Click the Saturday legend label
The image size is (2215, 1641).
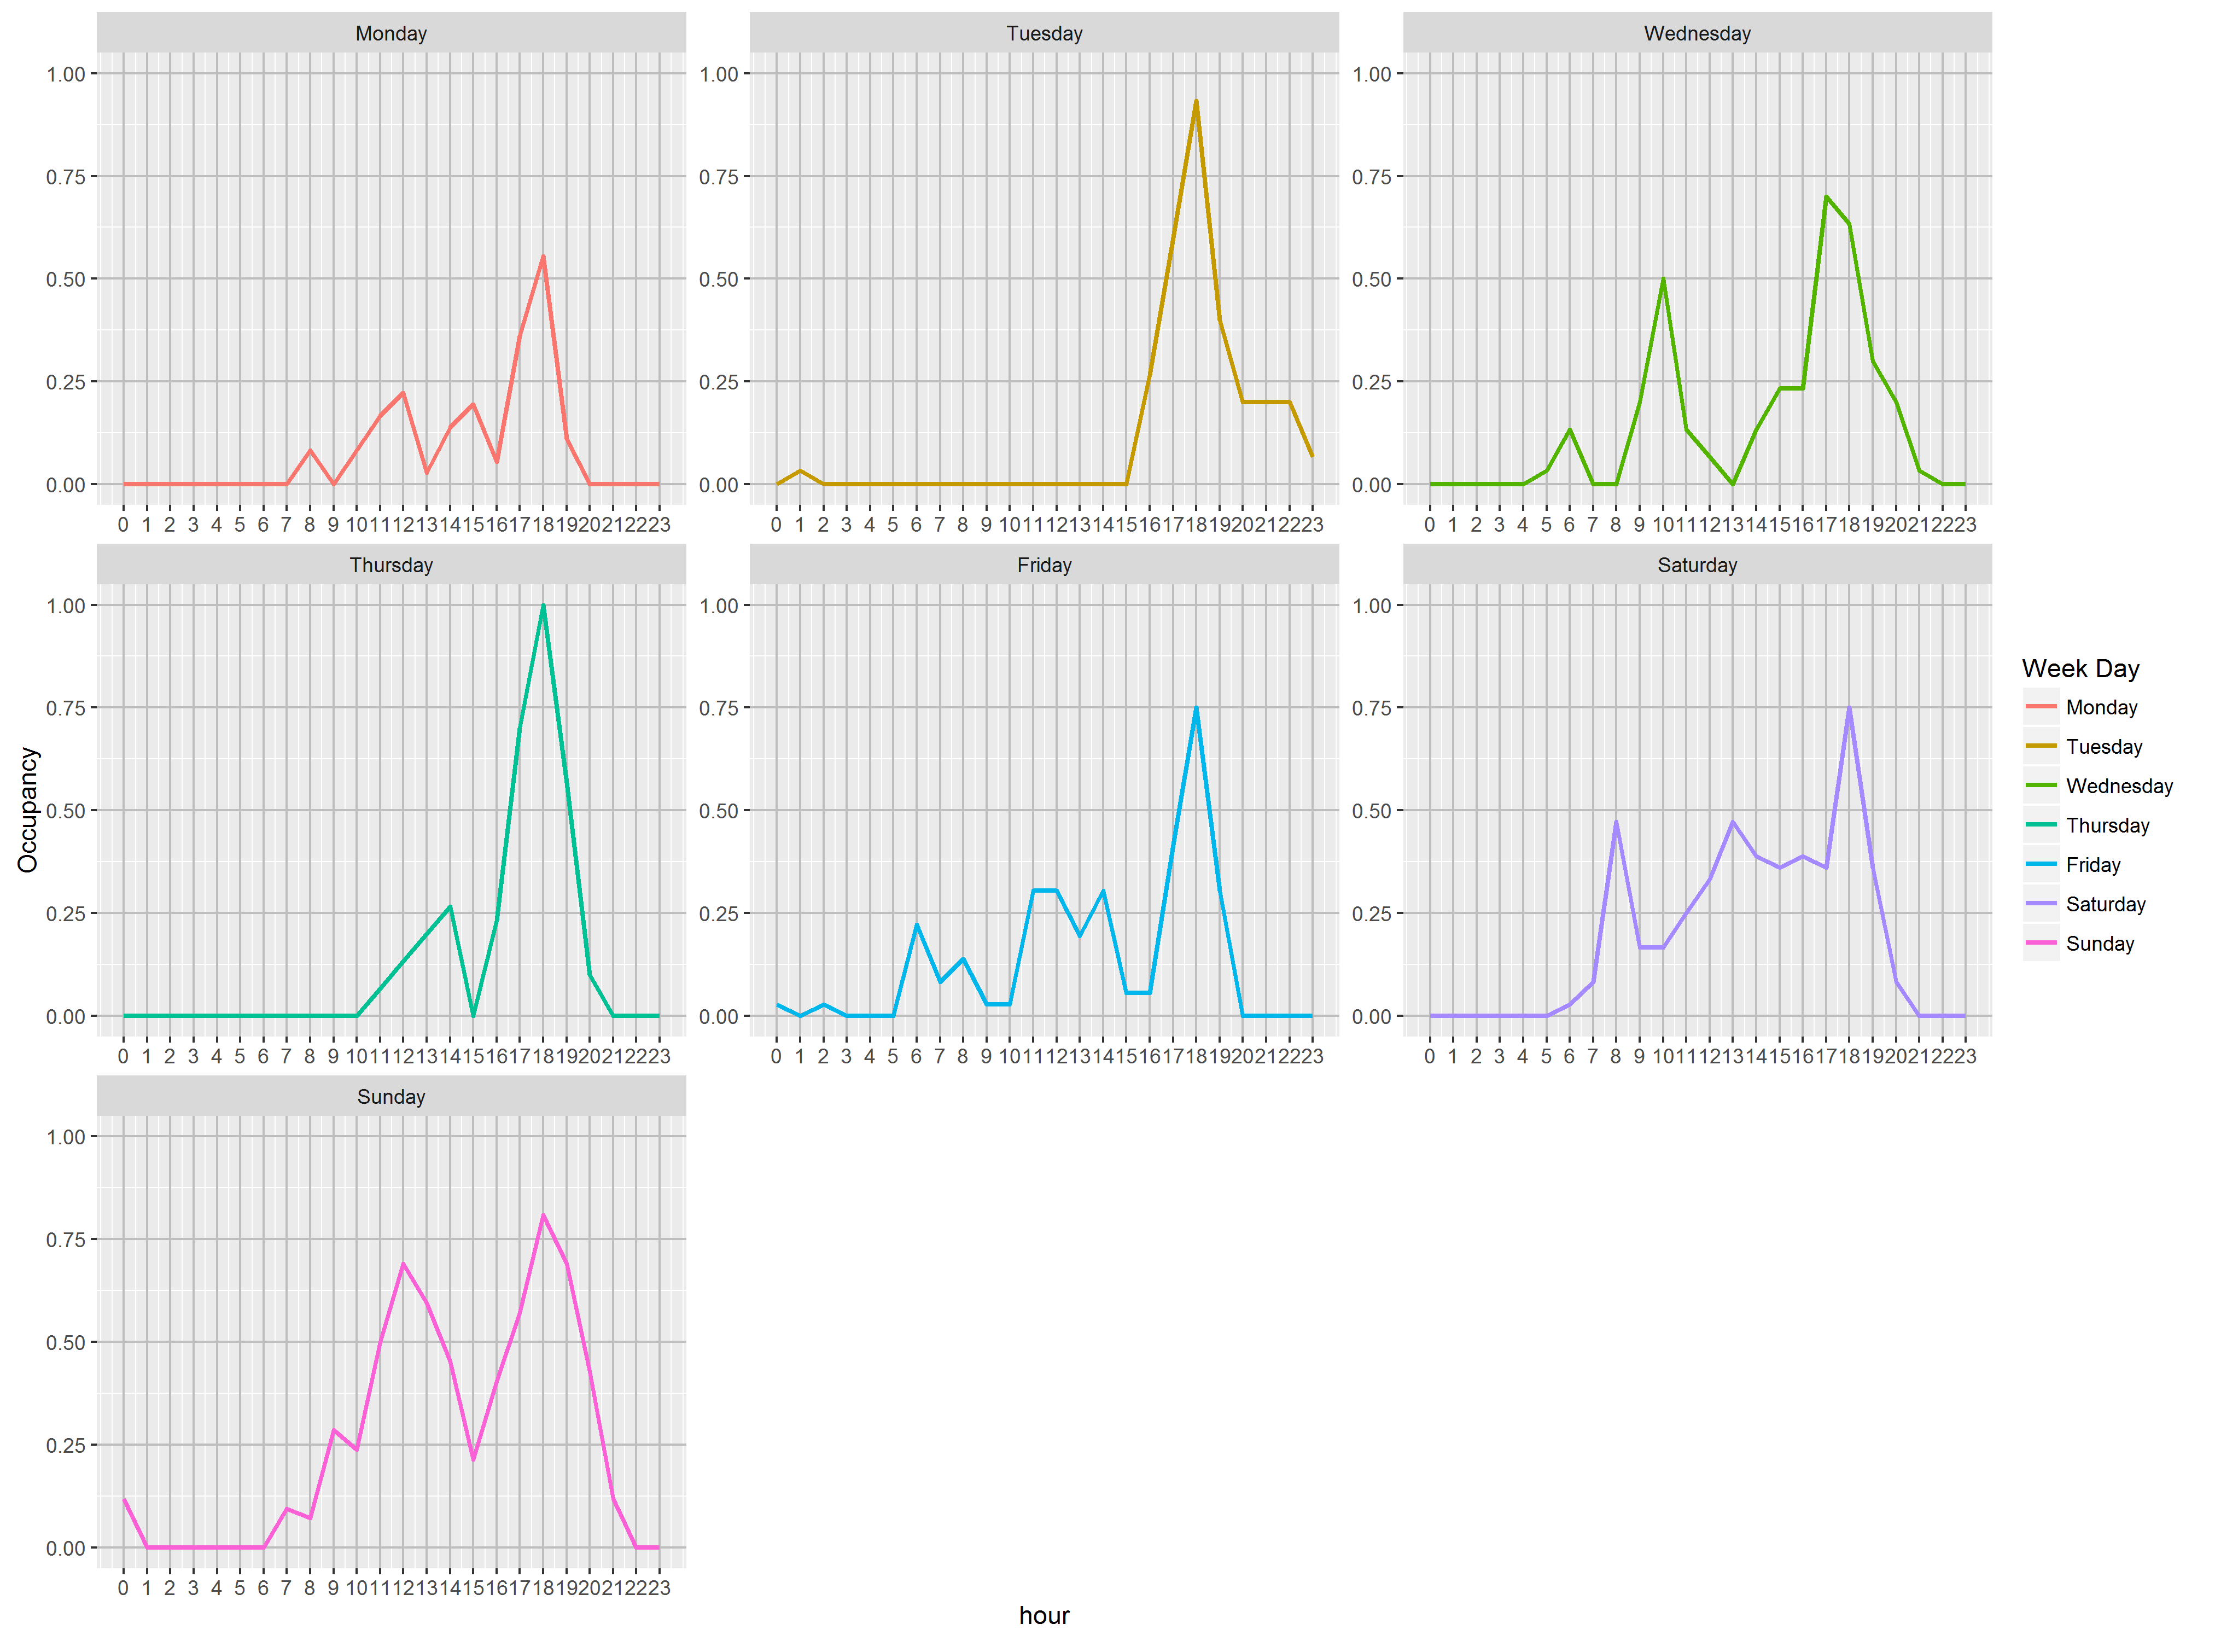pos(2106,904)
